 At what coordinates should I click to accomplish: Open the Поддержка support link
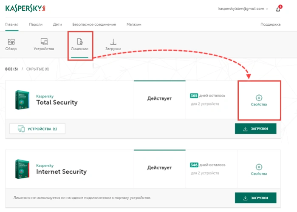pyautogui.click(x=271, y=25)
